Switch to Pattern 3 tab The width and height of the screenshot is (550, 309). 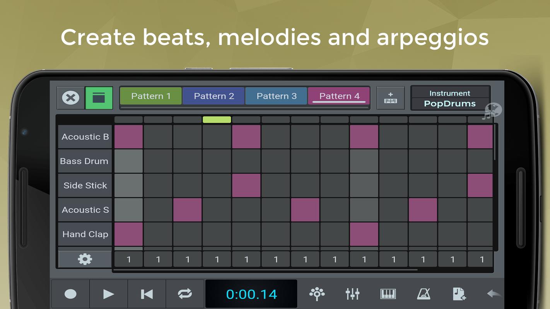[277, 96]
